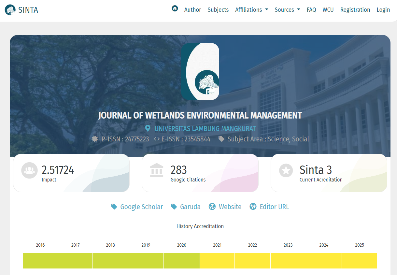Open the Garuda link
Image resolution: width=397 pixels, height=275 pixels.
tap(190, 207)
